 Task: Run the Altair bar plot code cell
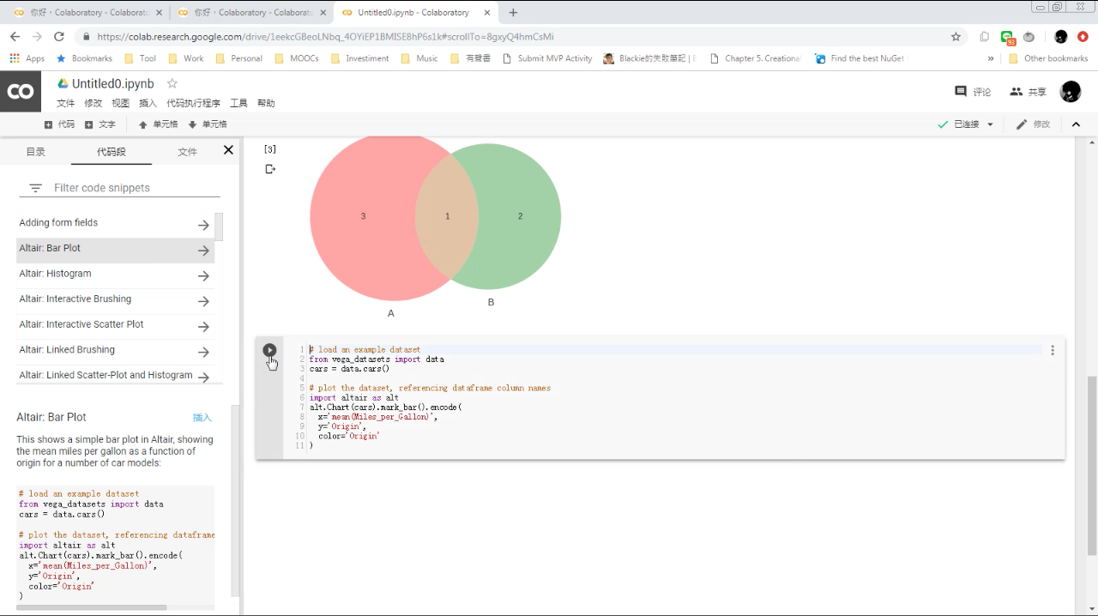269,350
